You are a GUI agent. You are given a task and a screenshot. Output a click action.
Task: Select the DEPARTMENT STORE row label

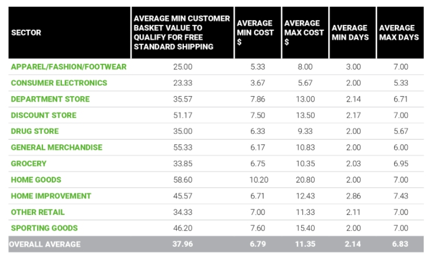(50, 99)
